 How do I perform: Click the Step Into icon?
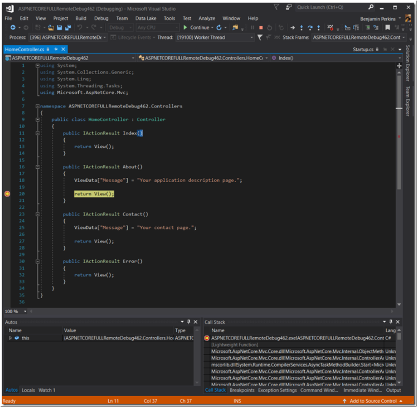(301, 27)
